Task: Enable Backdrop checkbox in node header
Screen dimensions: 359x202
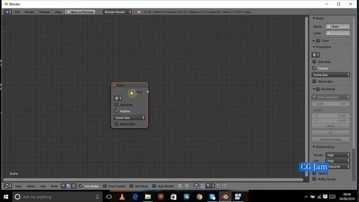Action: [x=131, y=186]
